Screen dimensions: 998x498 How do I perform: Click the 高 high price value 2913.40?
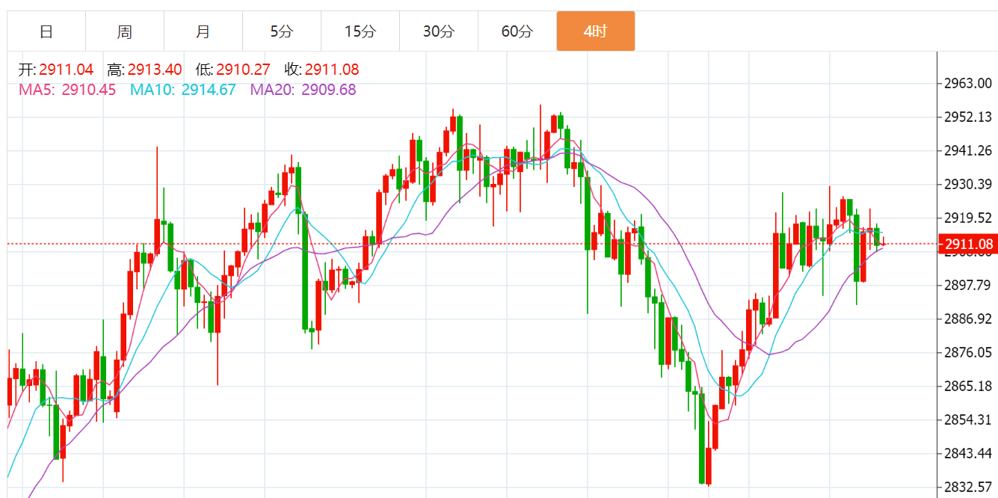pyautogui.click(x=155, y=70)
